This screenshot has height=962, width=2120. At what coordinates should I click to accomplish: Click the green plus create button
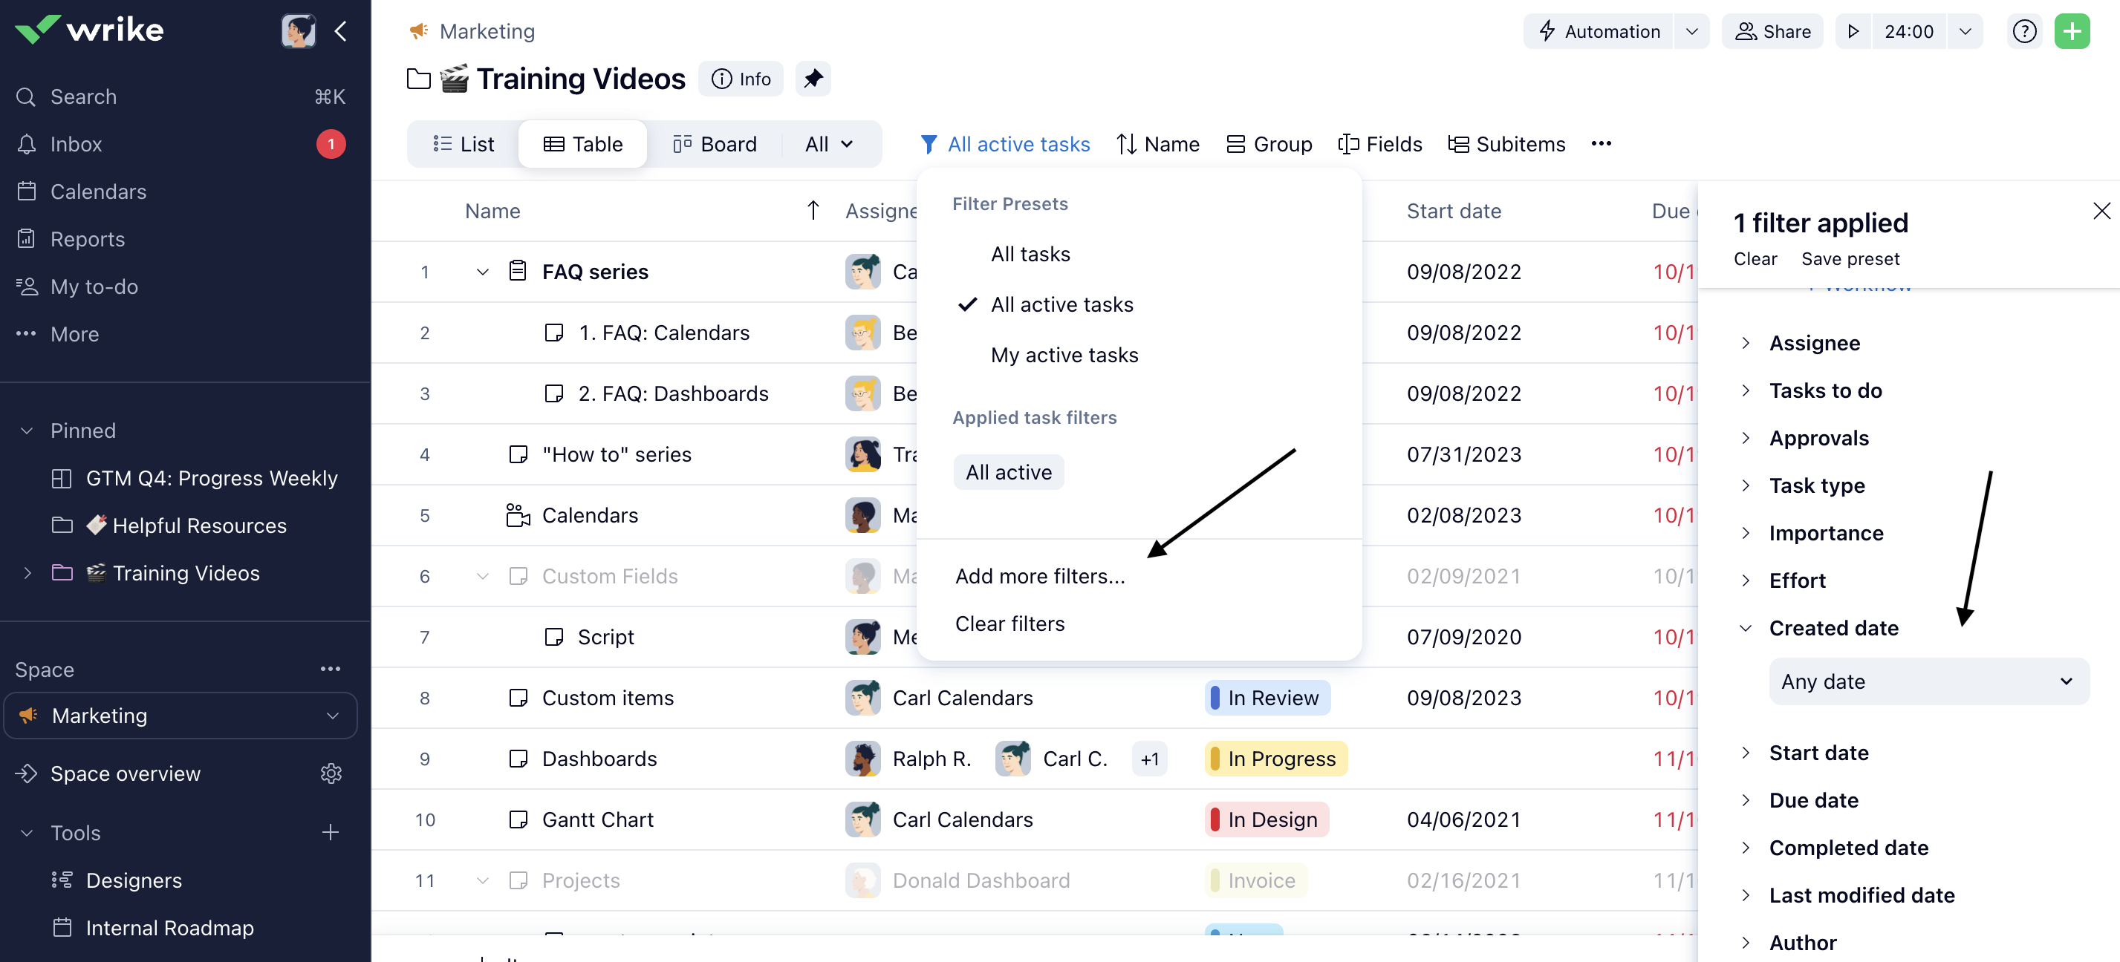(2072, 31)
